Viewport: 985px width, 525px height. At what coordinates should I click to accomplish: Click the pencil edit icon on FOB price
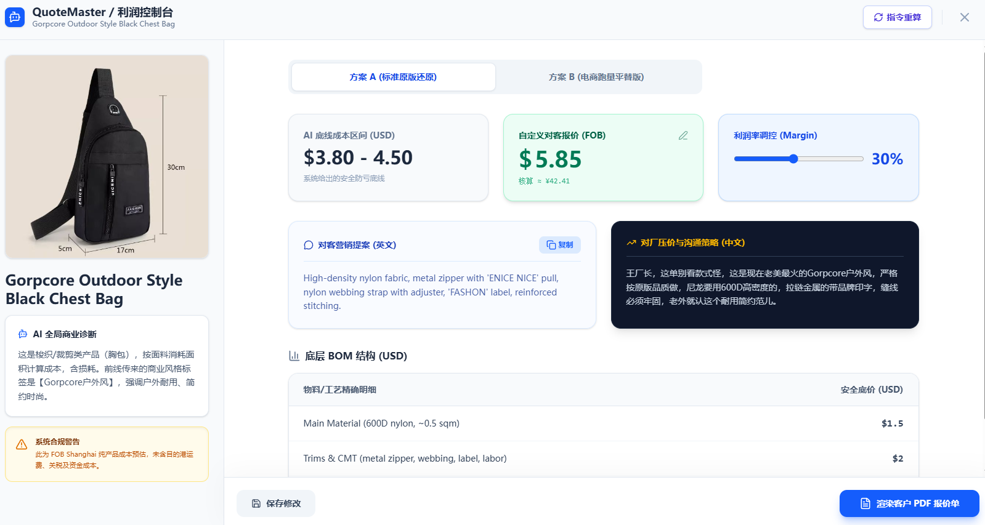683,135
